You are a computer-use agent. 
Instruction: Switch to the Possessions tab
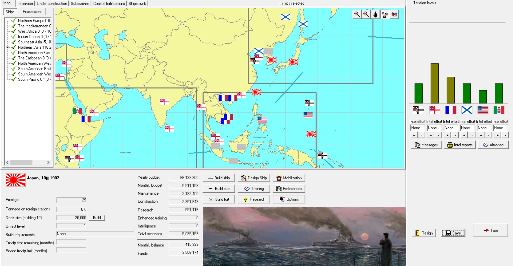[32, 12]
